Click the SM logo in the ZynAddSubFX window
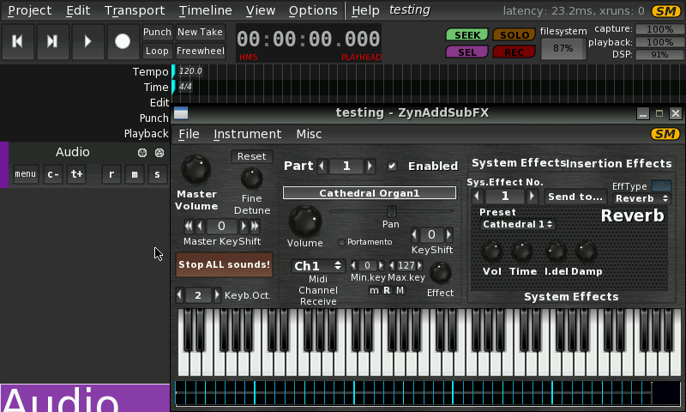The width and height of the screenshot is (686, 412). 665,134
